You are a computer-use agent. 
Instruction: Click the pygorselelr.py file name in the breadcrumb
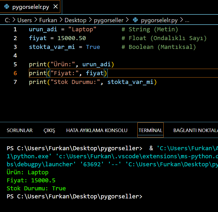coord(159,20)
